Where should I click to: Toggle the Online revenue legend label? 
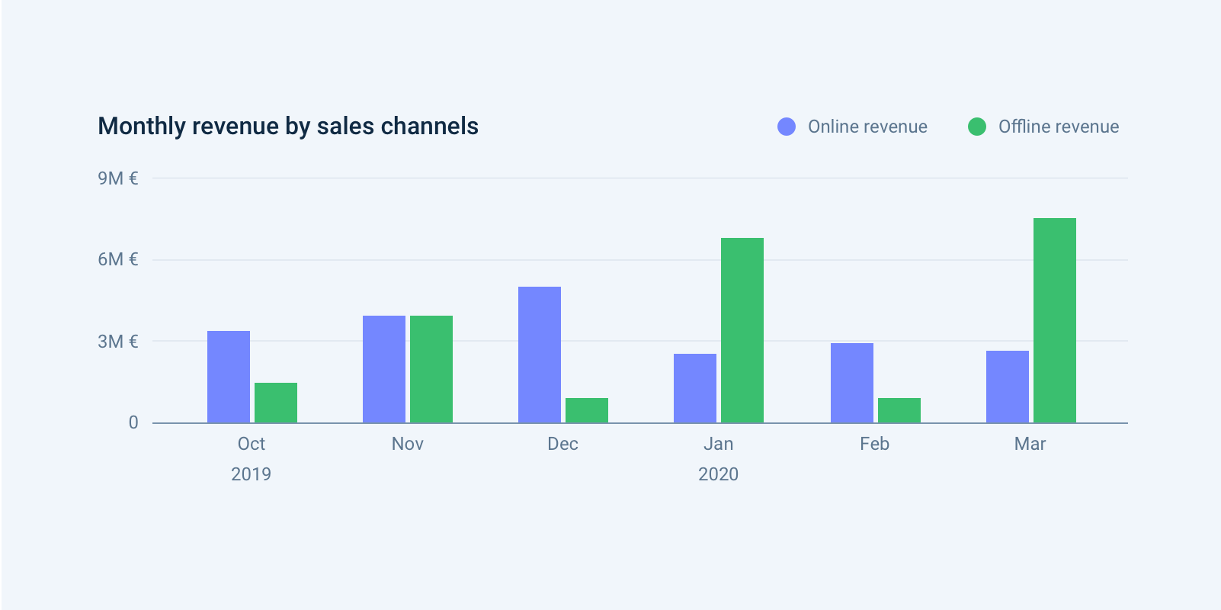click(867, 127)
